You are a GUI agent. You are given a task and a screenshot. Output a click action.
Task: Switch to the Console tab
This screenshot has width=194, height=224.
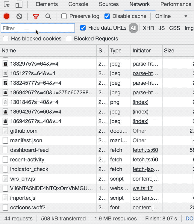[78, 4]
